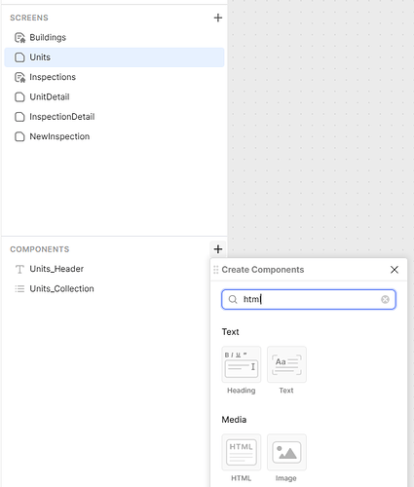Choose the Heading component tile

(x=242, y=364)
